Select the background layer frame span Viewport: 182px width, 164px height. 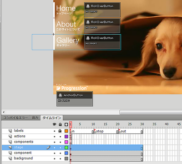click(106, 159)
